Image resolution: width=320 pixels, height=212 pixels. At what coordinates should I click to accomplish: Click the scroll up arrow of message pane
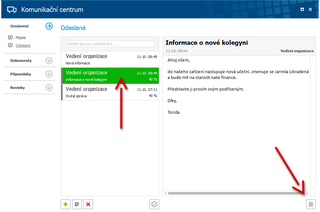pos(313,59)
